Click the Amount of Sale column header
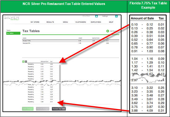This screenshot has width=170, height=117. (x=142, y=18)
